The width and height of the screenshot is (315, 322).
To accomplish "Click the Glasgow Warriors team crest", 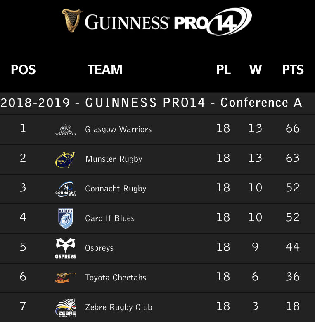I will 66,130.
